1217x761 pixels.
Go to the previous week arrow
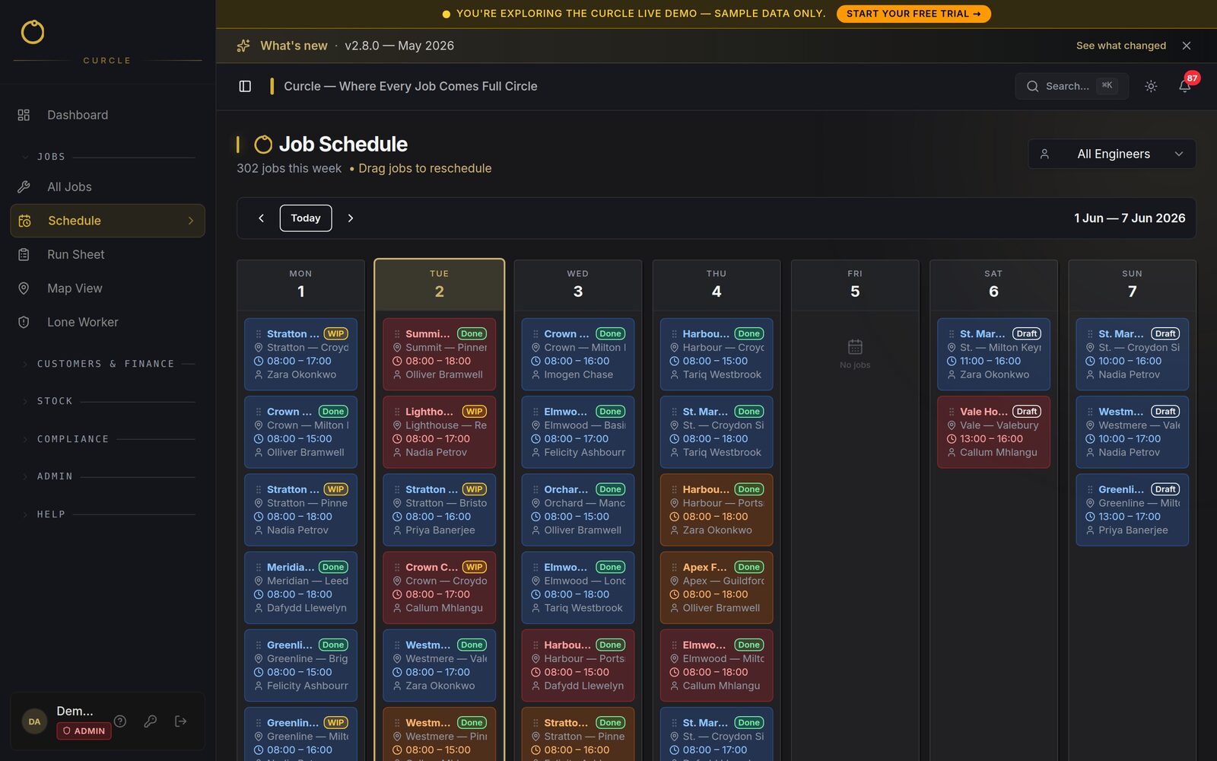click(261, 218)
